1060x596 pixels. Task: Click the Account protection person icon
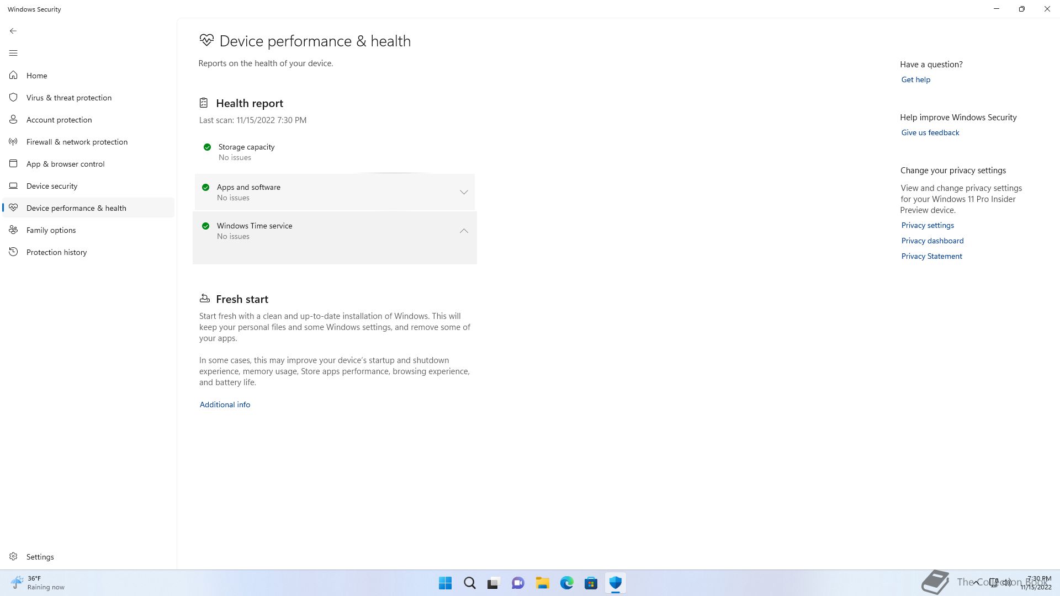[x=13, y=119]
